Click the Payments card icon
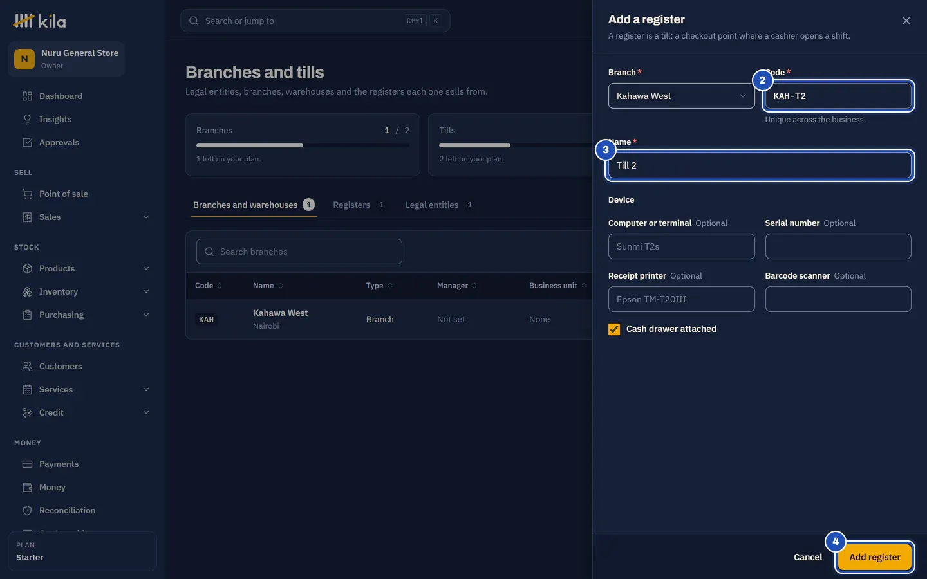This screenshot has height=579, width=927. [x=27, y=464]
